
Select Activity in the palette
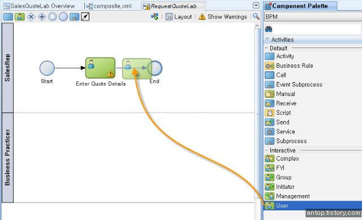click(x=279, y=56)
